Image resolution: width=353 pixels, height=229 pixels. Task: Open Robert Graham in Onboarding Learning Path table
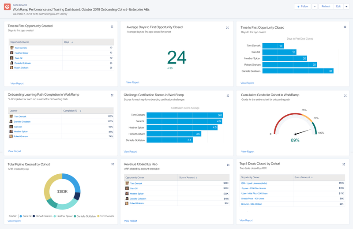coord(21,136)
